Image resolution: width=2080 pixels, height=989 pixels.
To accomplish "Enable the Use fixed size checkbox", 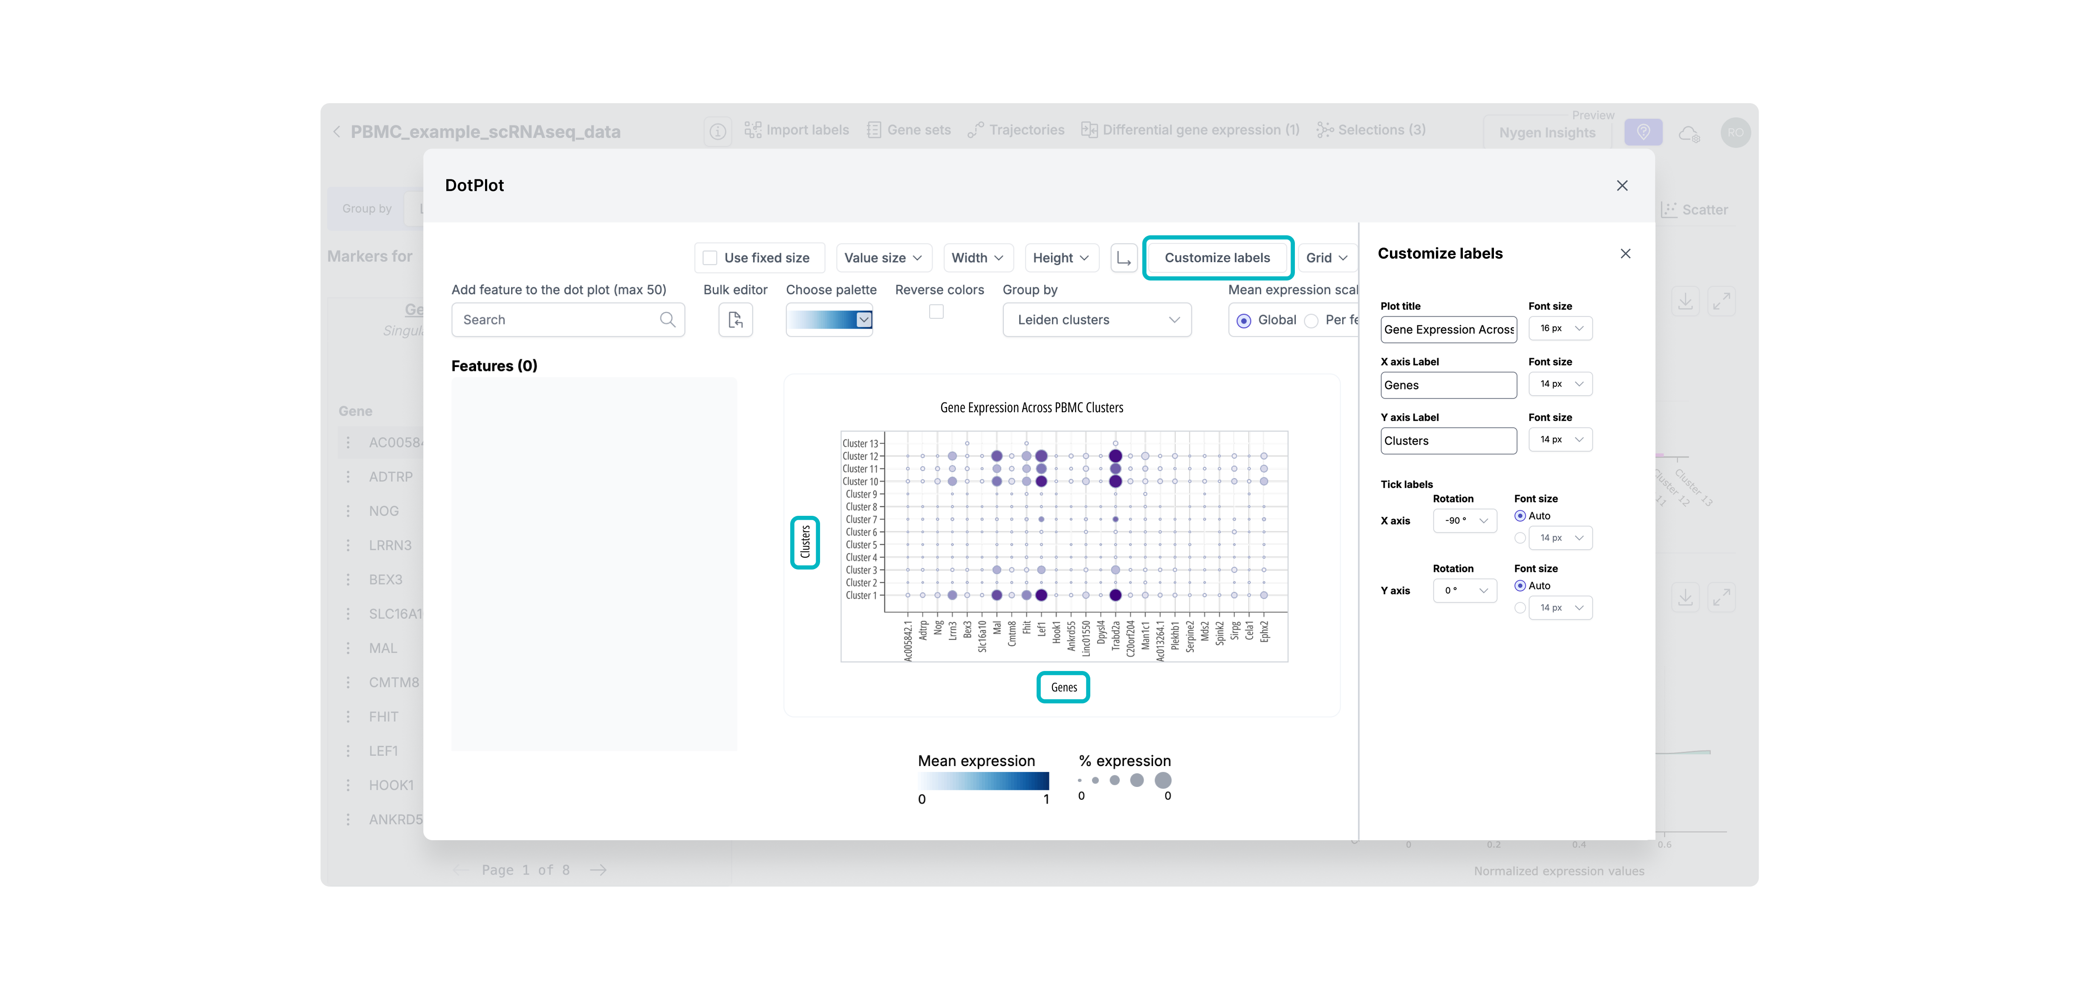I will pyautogui.click(x=710, y=258).
